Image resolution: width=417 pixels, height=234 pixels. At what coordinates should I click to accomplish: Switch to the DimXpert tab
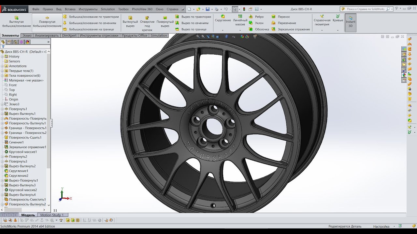click(x=69, y=35)
